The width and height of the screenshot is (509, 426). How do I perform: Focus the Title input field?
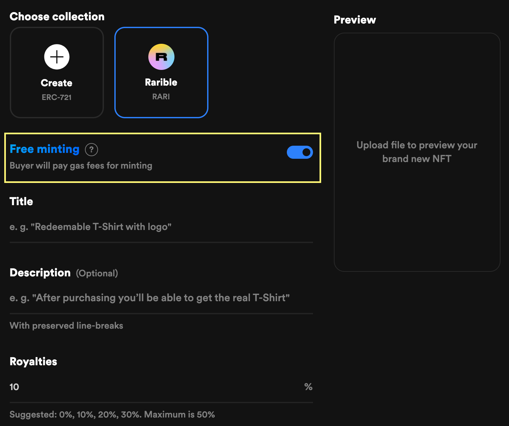coord(161,227)
